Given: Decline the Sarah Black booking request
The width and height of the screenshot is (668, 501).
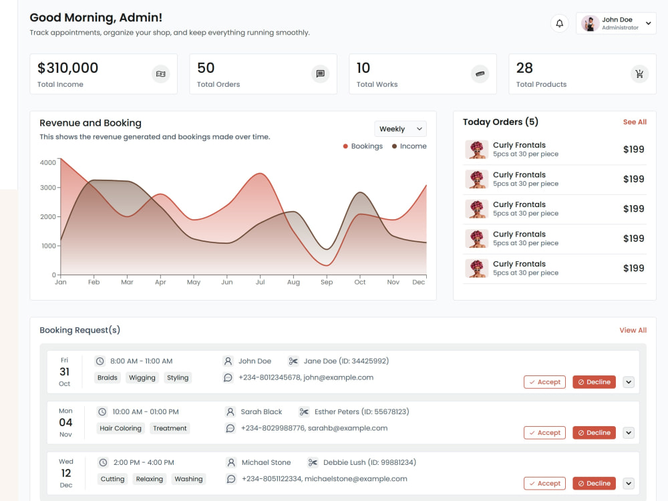Looking at the screenshot, I should [594, 433].
